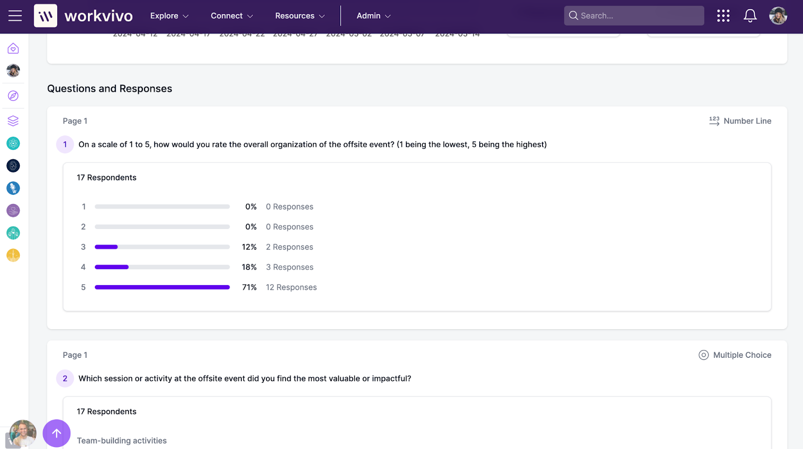Open the Resources dropdown menu

pyautogui.click(x=300, y=16)
